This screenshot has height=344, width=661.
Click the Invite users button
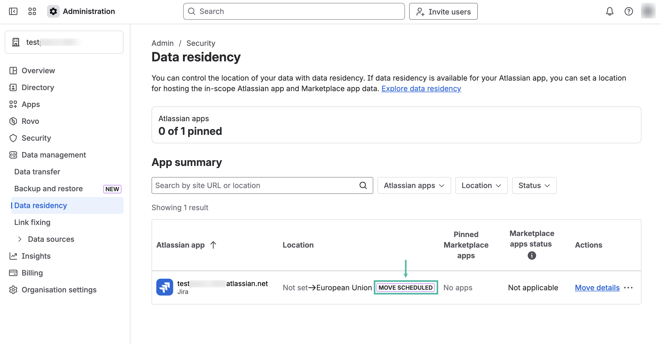(443, 11)
